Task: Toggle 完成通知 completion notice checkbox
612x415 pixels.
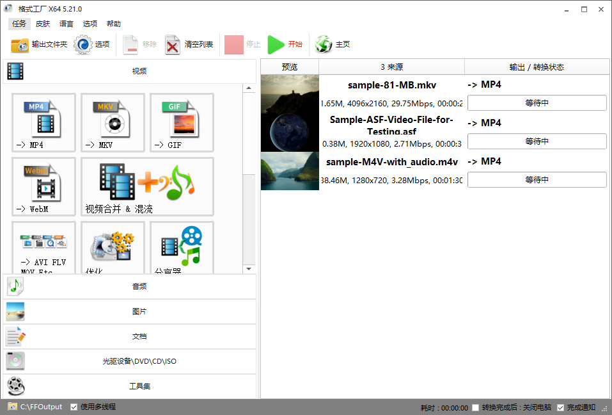Action: click(560, 407)
